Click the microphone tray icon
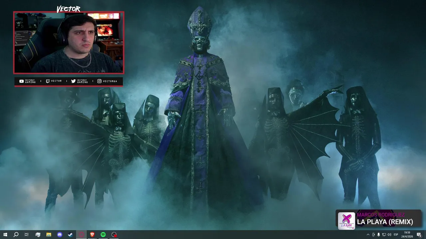 (379, 235)
